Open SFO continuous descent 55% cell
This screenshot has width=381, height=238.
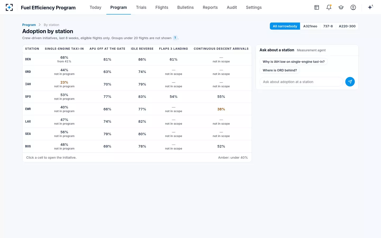[x=221, y=97]
